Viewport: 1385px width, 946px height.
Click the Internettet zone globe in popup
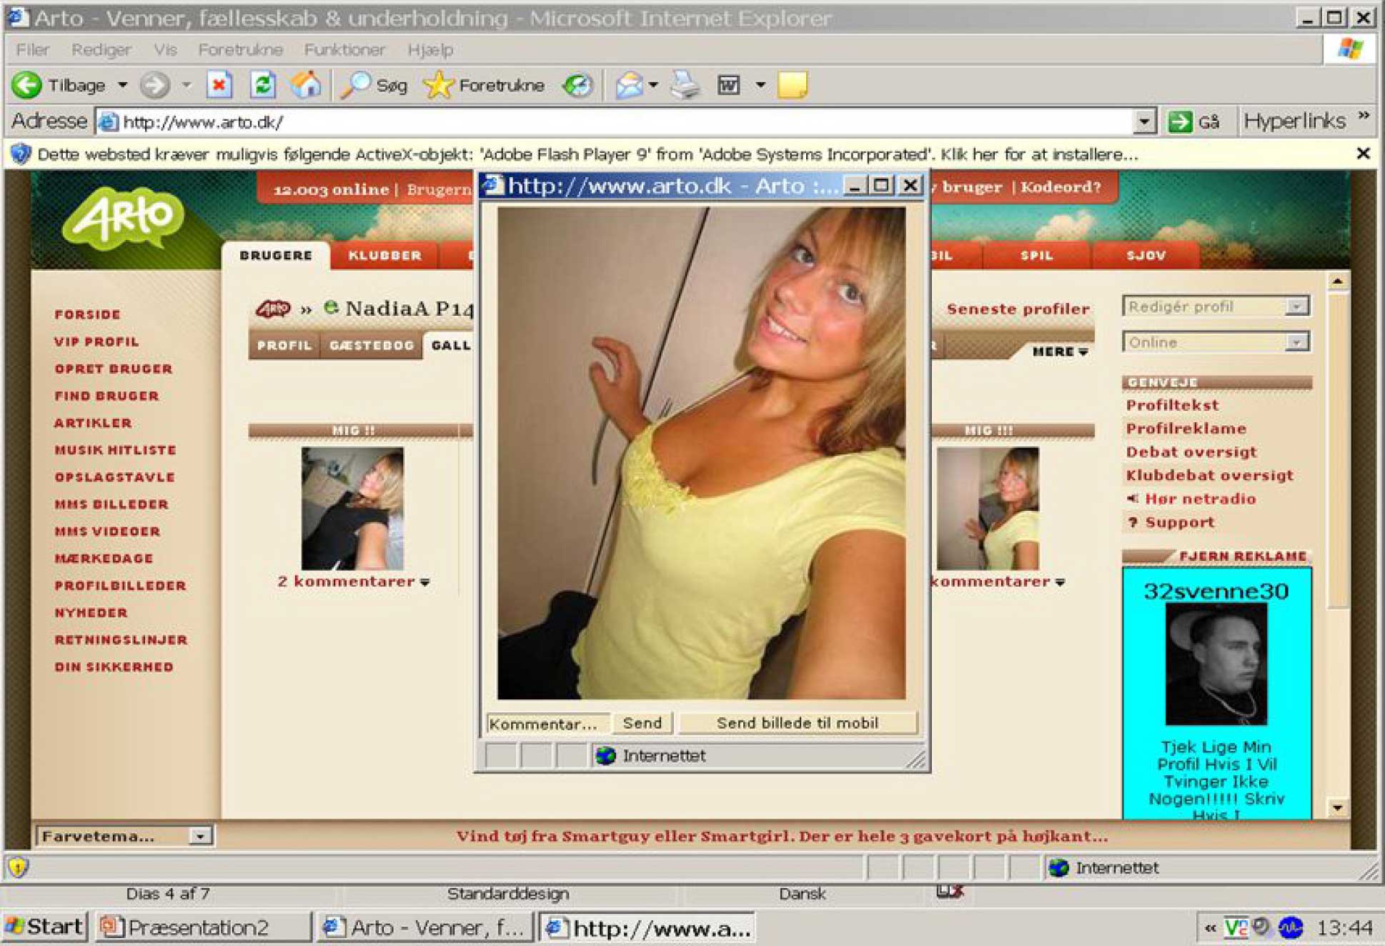point(606,755)
